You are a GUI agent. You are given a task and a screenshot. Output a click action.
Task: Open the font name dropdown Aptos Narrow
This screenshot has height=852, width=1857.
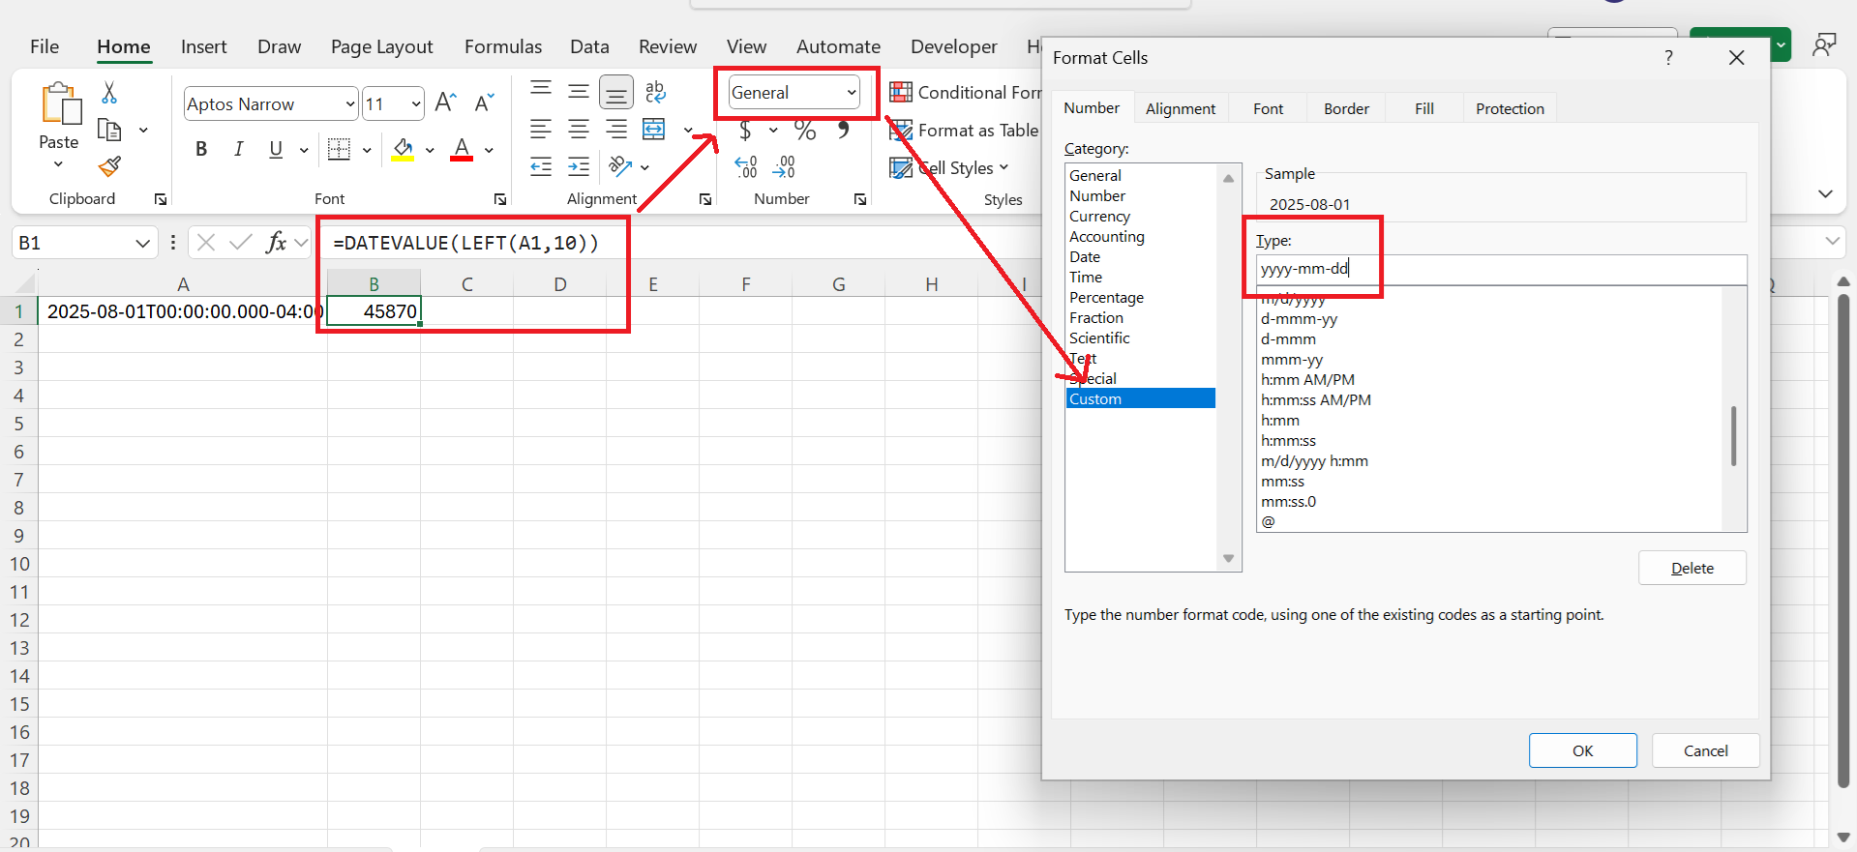tap(350, 103)
